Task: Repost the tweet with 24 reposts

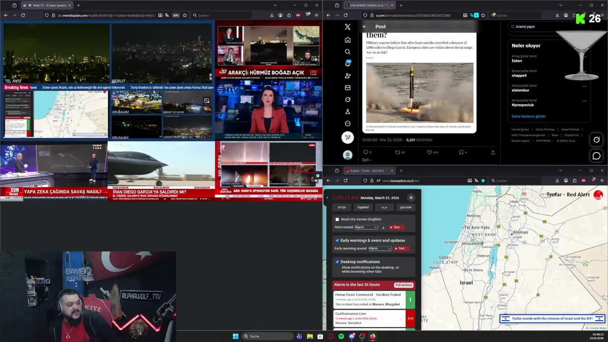Action: 398,152
